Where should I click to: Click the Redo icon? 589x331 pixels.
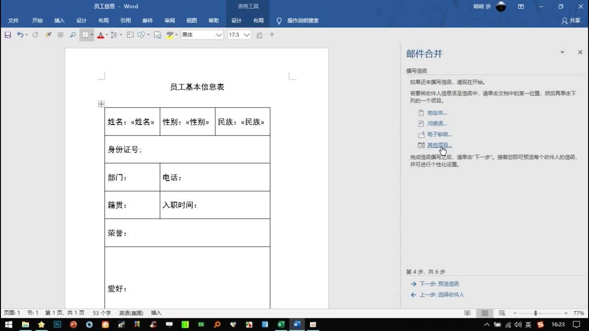tap(35, 34)
